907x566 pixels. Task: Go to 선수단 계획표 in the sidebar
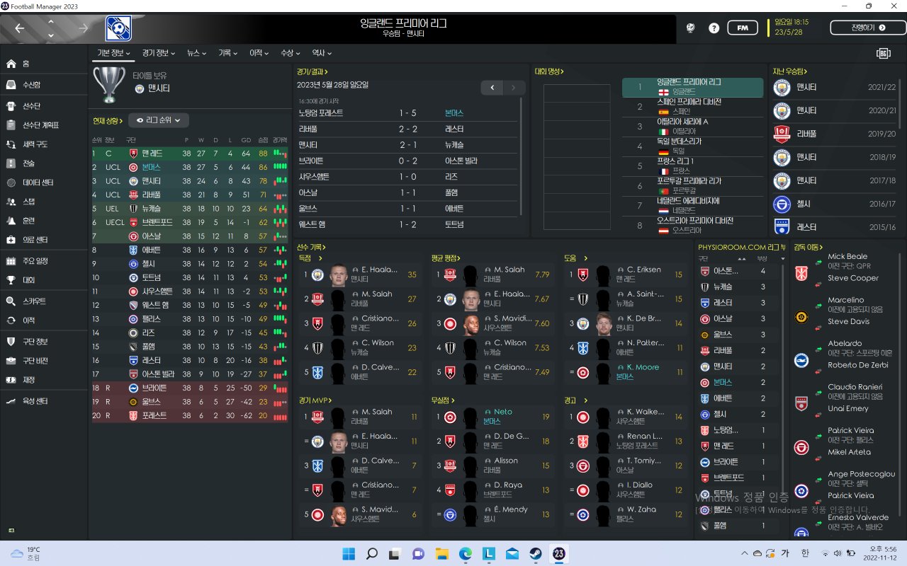[44, 125]
